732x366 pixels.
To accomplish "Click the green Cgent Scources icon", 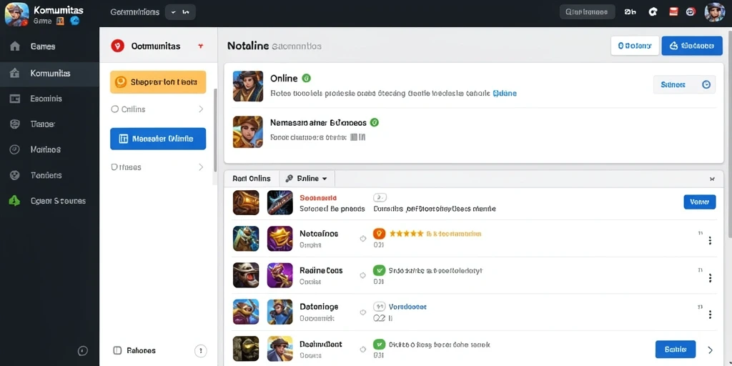I will pyautogui.click(x=15, y=201).
